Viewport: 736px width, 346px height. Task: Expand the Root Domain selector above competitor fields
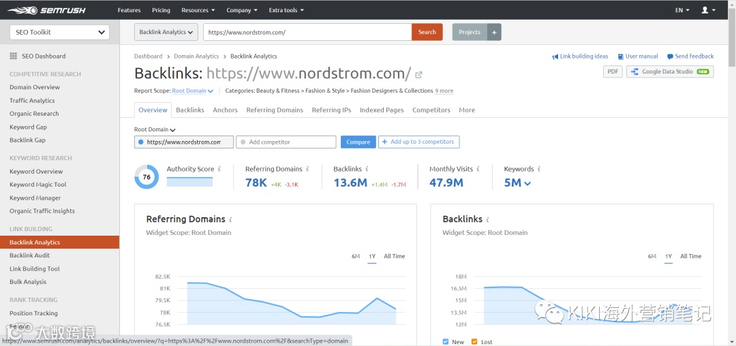pos(155,129)
